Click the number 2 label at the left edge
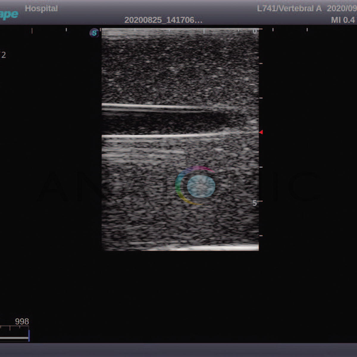The height and width of the screenshot is (357, 357). (x=4, y=55)
